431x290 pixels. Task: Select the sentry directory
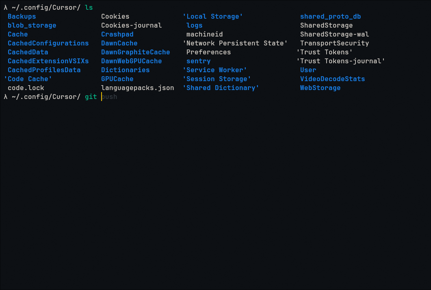pos(199,61)
